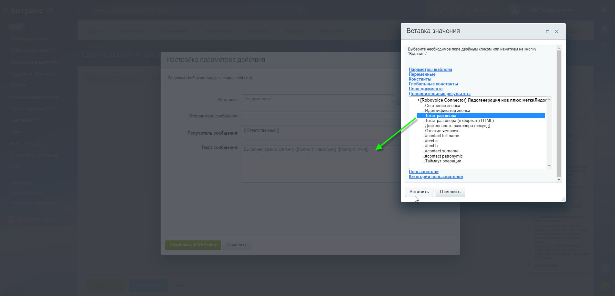
Task: Click Отменить in the action settings dialog
Action: 237,245
